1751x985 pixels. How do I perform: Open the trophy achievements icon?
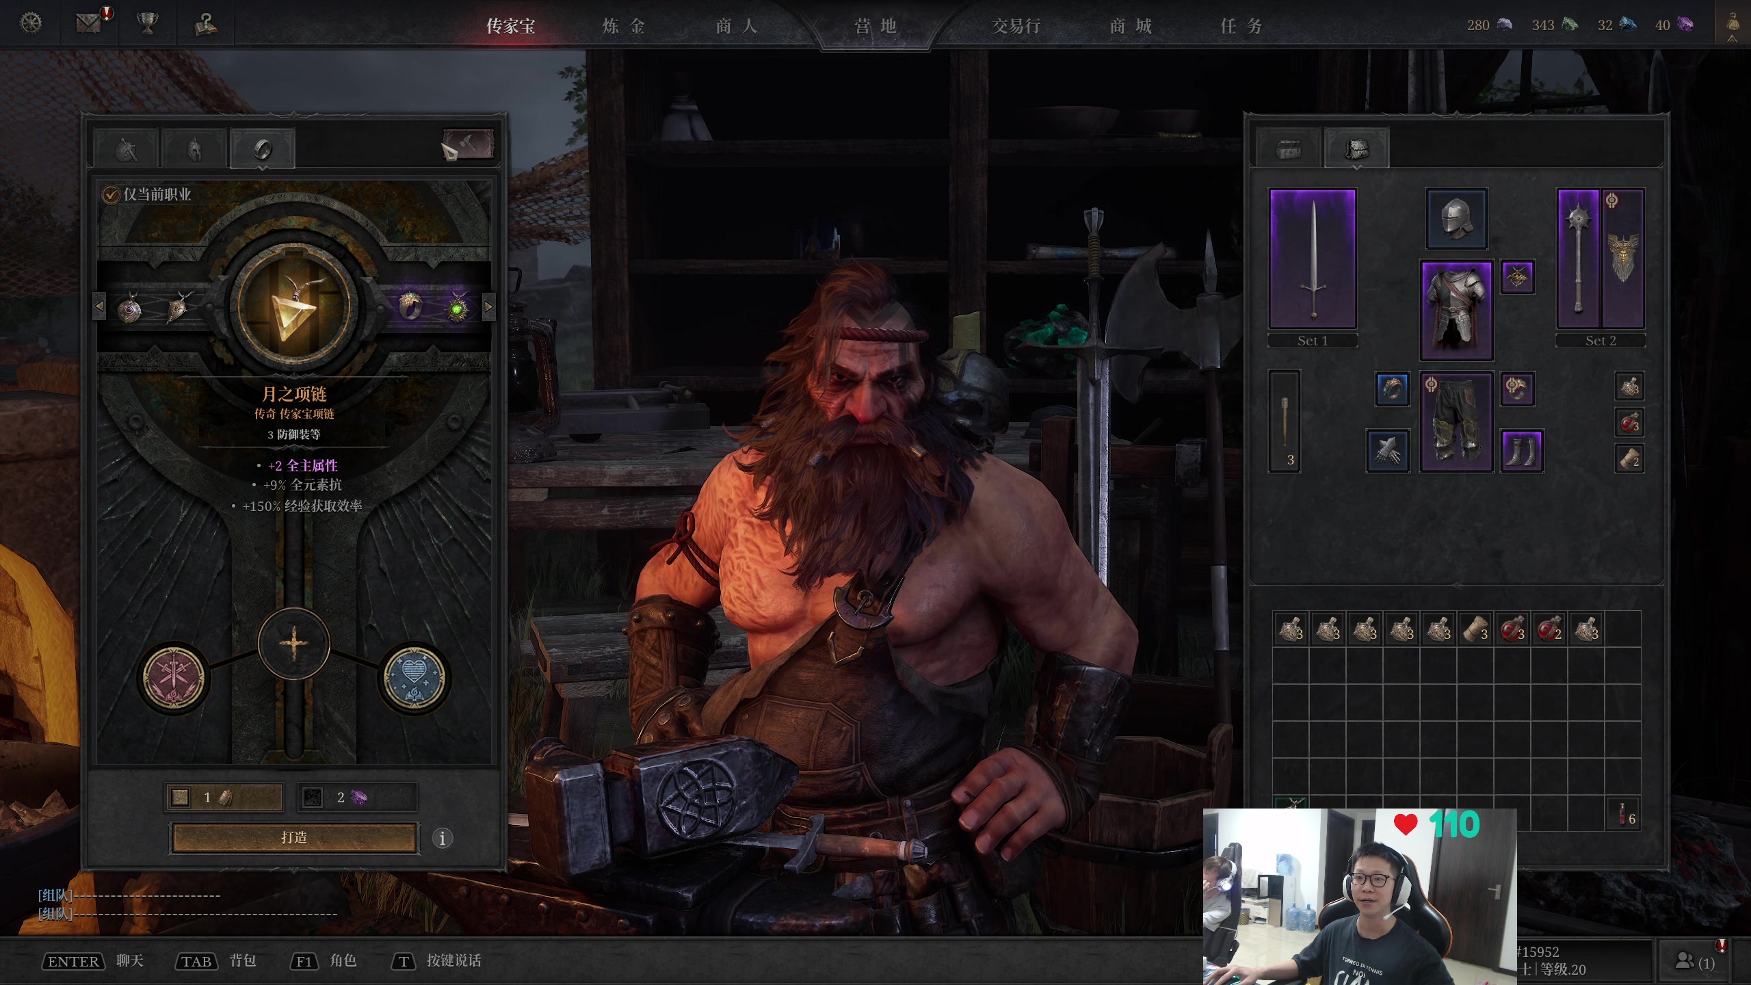point(147,23)
